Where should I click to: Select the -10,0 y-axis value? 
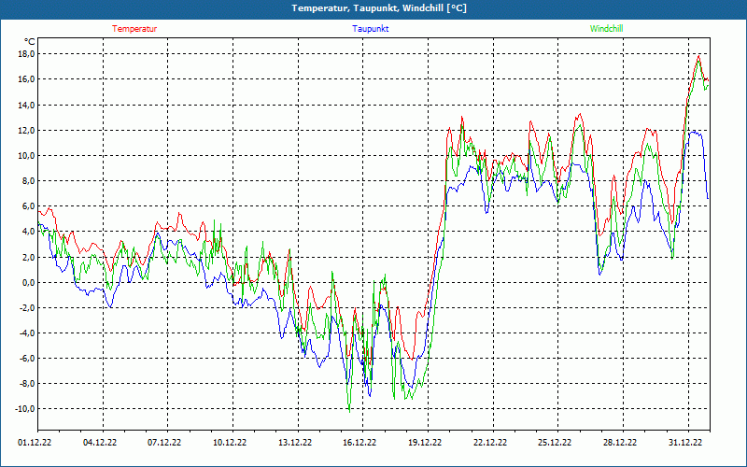24,408
